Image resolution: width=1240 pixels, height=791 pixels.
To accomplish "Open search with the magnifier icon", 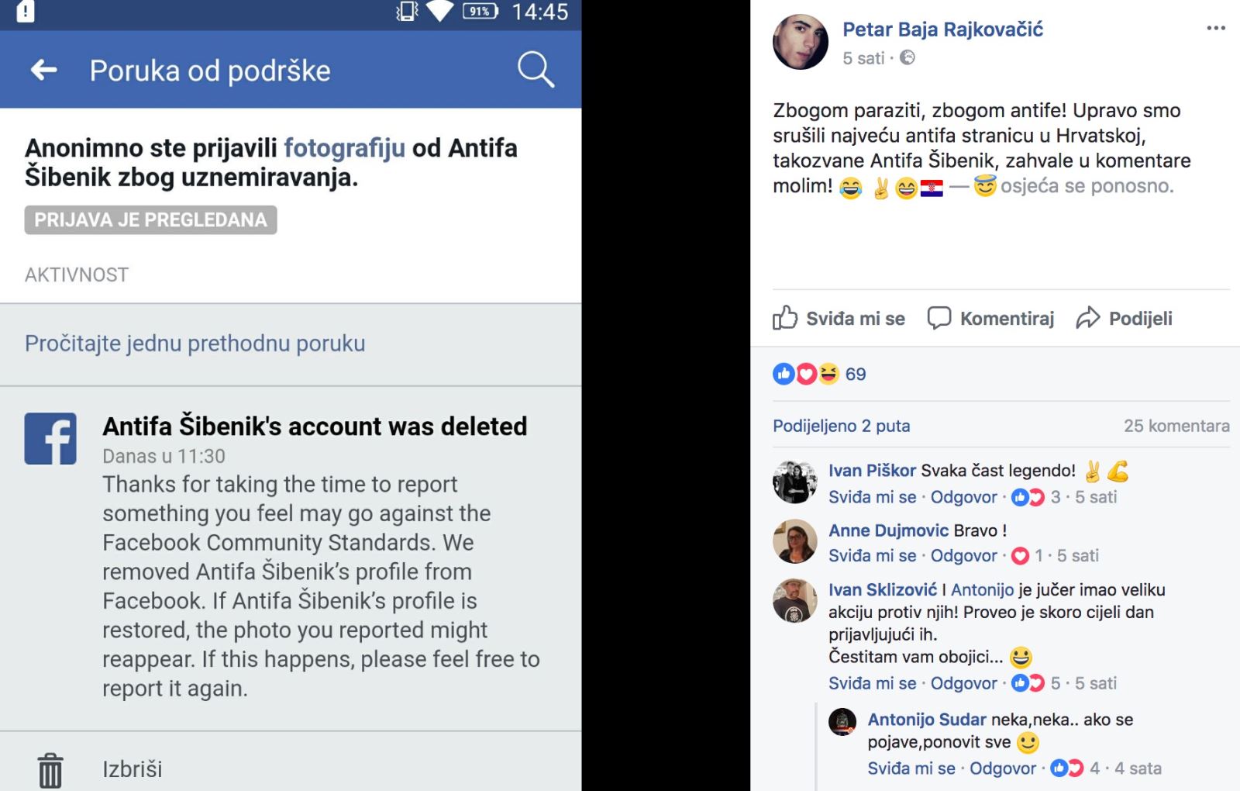I will 536,70.
